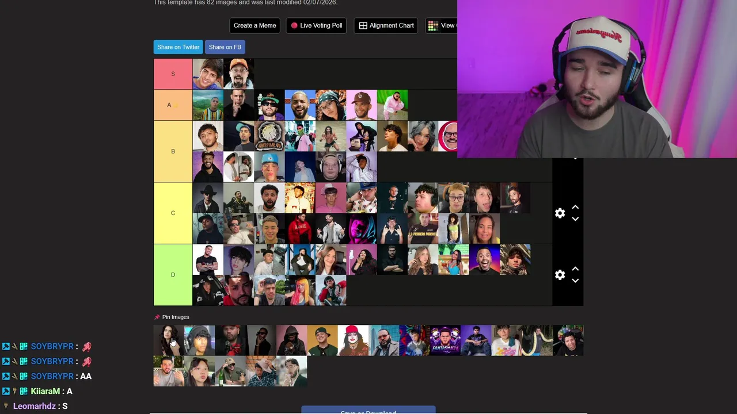This screenshot has width=737, height=414.
Task: Open settings gear for tier C row
Action: point(560,213)
